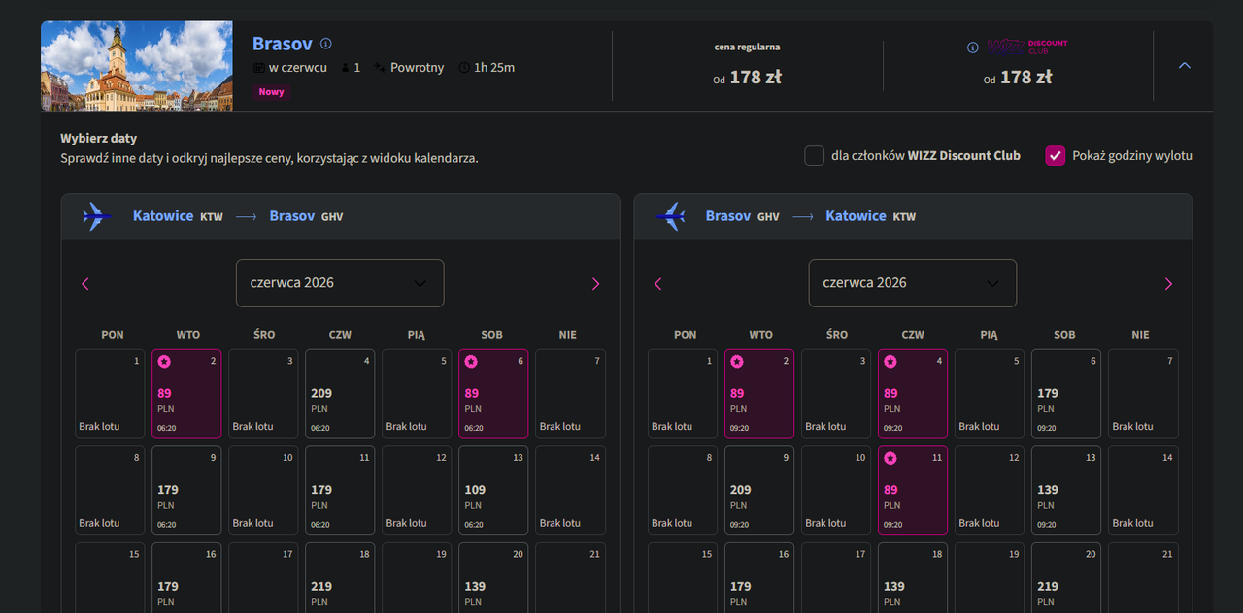1243x613 pixels.
Task: Click the Katowice link in outbound header
Action: (x=163, y=216)
